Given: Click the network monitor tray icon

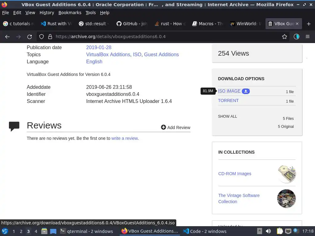Looking at the screenshot, I should pos(288,231).
